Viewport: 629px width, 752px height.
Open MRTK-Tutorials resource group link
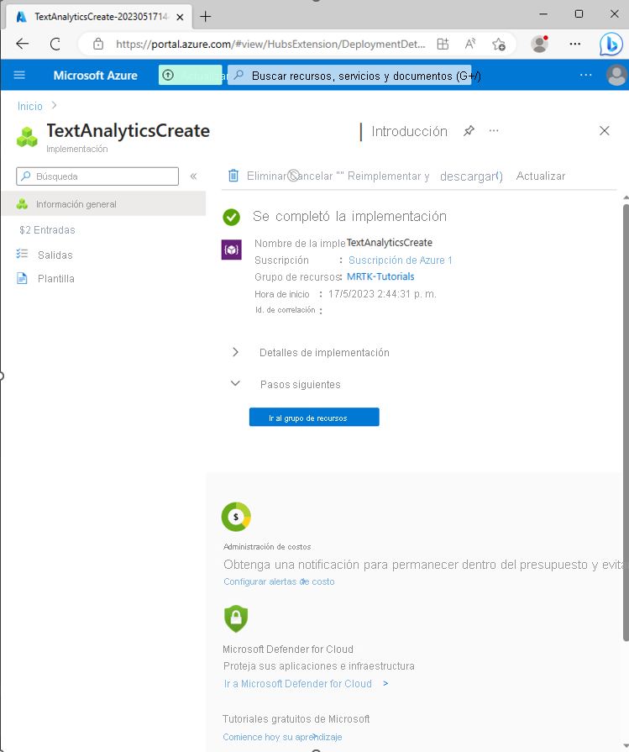(380, 276)
